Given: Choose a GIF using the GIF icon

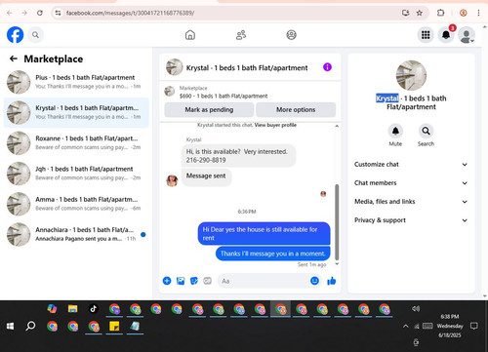Looking at the screenshot, I should (x=207, y=281).
